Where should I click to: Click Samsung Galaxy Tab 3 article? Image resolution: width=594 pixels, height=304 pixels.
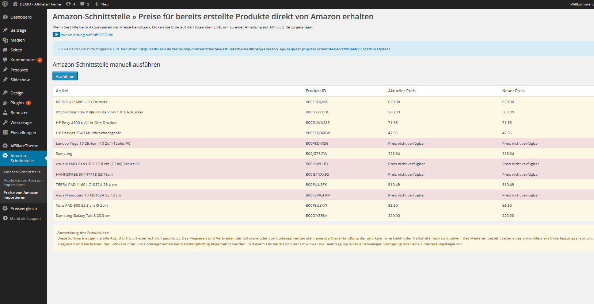click(83, 216)
